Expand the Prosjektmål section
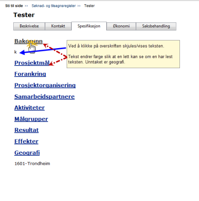Viewport: 199px width, 201px height. coord(32,63)
